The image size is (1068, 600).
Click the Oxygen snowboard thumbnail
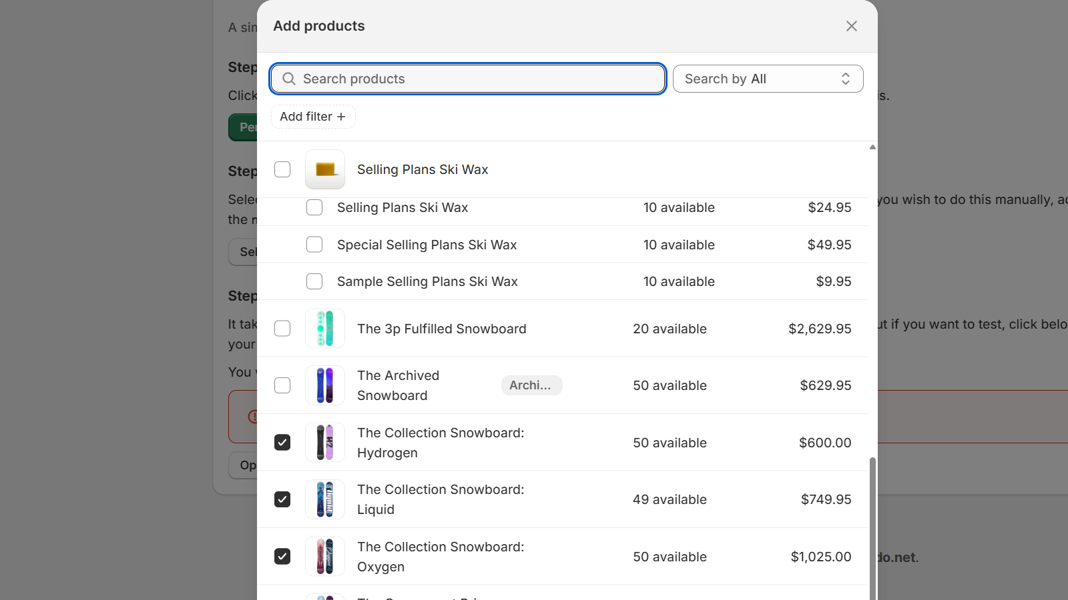[x=324, y=556]
